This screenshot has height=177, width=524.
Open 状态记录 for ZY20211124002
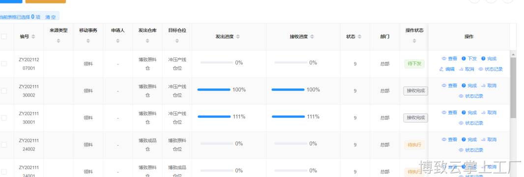coord(471,150)
